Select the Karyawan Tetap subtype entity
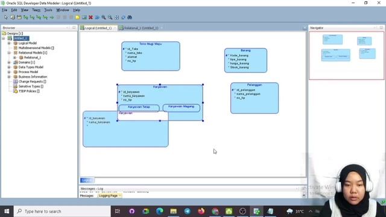 [x=139, y=108]
